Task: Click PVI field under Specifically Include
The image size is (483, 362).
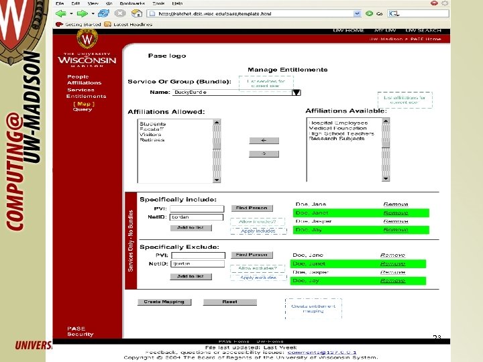Action: tap(197, 208)
